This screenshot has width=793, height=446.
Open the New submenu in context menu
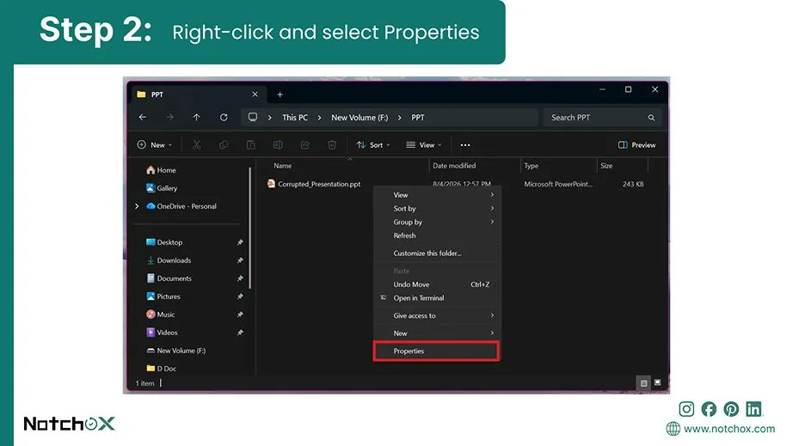(437, 333)
